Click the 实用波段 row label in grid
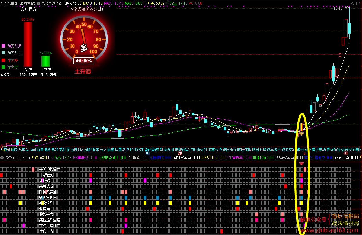 pos(46,186)
